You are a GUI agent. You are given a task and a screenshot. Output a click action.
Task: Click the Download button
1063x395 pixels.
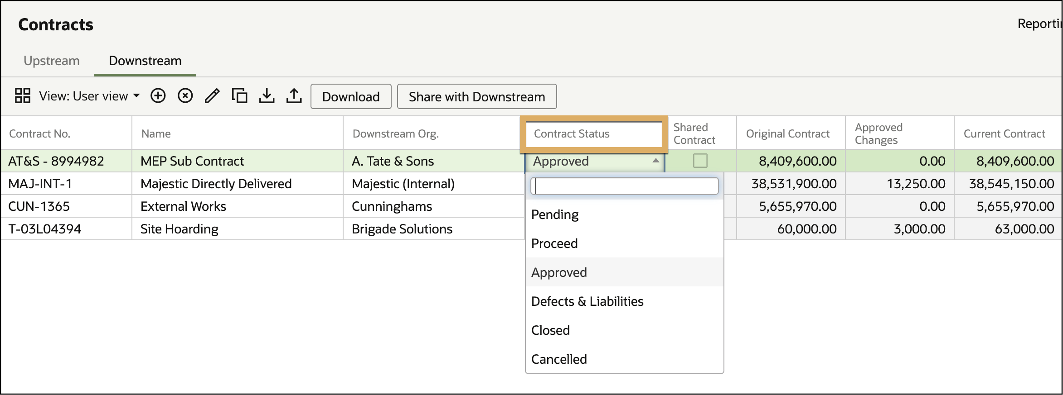pos(351,96)
